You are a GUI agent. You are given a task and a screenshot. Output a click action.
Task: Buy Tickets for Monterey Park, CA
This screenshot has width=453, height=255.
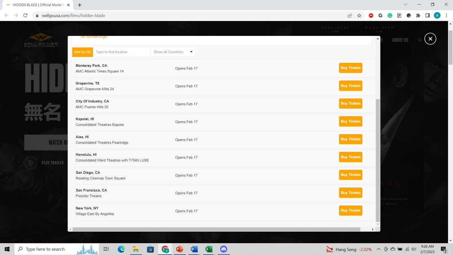351,68
